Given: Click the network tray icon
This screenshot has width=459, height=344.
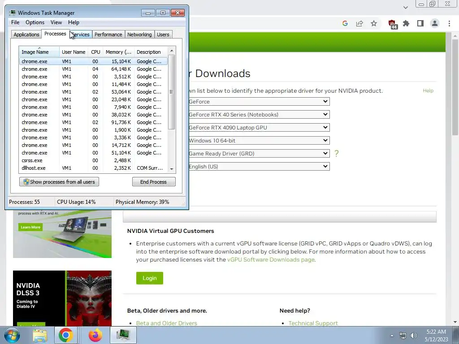Looking at the screenshot, I should coord(403,335).
